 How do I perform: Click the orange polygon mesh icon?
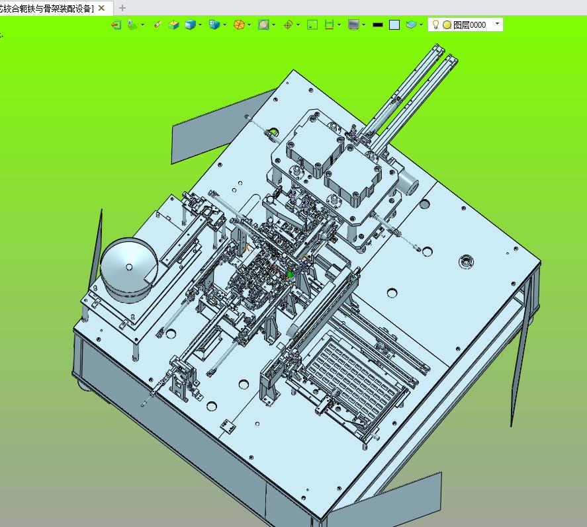pos(239,24)
